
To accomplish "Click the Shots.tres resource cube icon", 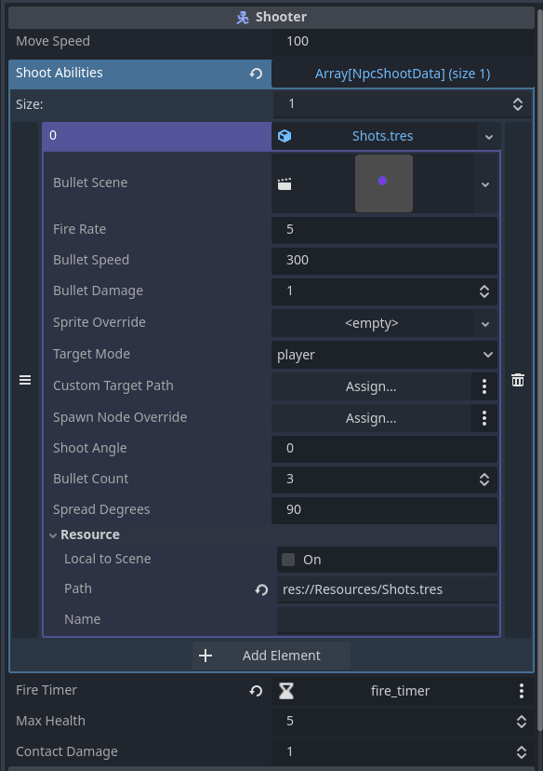I will 285,136.
